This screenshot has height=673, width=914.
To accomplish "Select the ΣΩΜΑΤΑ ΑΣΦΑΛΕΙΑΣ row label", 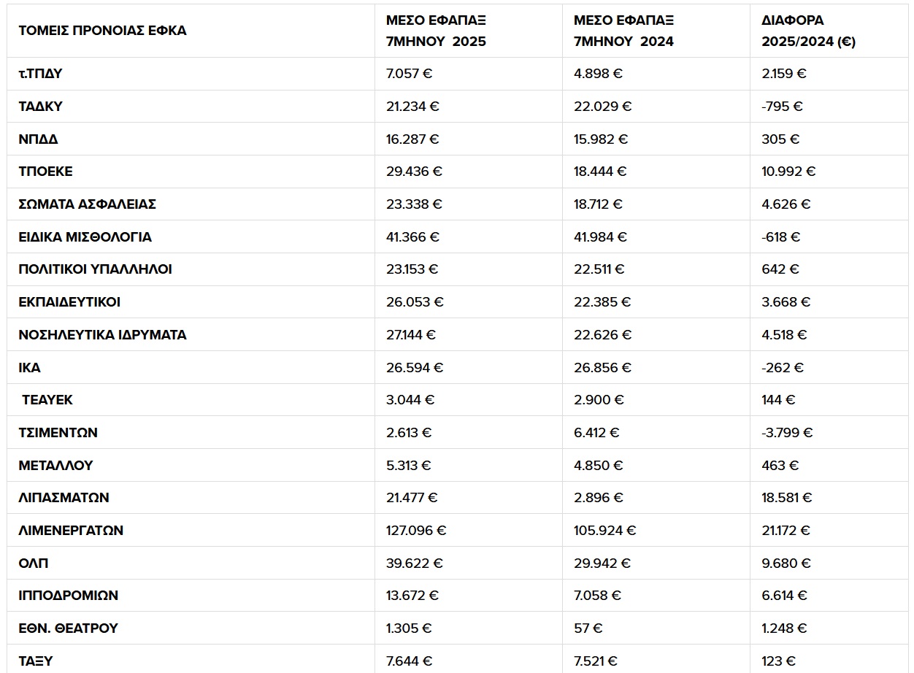I will pyautogui.click(x=87, y=204).
